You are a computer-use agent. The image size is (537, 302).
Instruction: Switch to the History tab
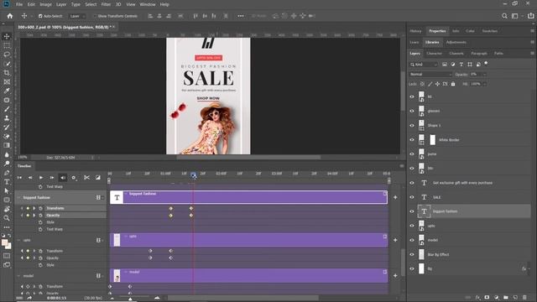[415, 31]
